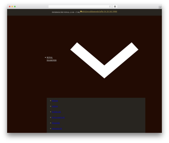This screenshot has height=143, width=169.
Task: Open the ROYAL DIAMONDS menu link
Action: [52, 59]
